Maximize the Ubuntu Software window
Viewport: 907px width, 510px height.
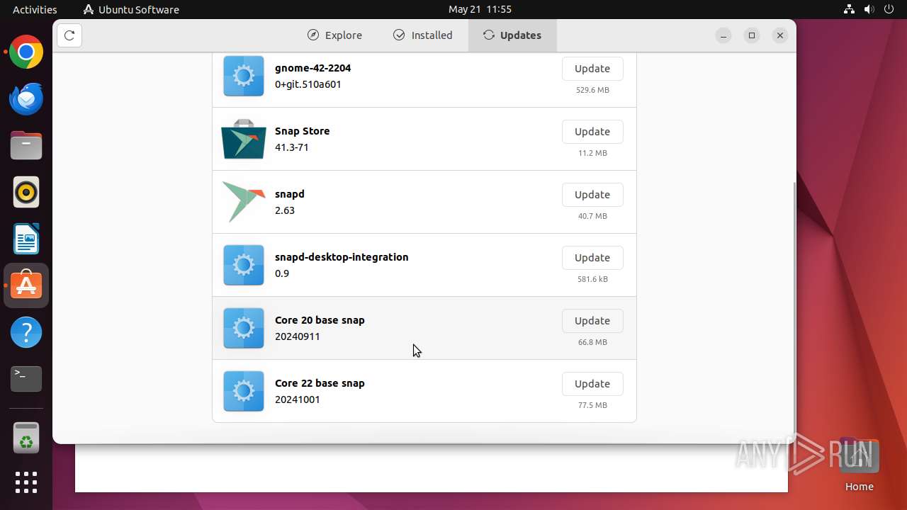752,35
